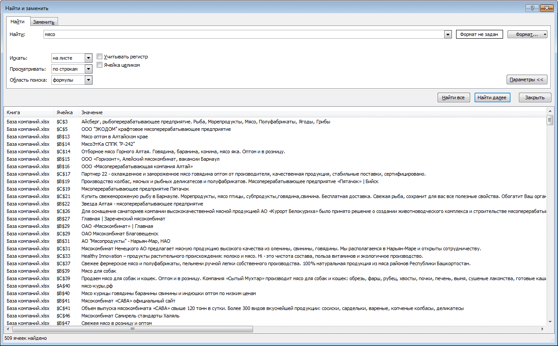
Task: Select result row for cell $C$21
Action: pos(275,196)
